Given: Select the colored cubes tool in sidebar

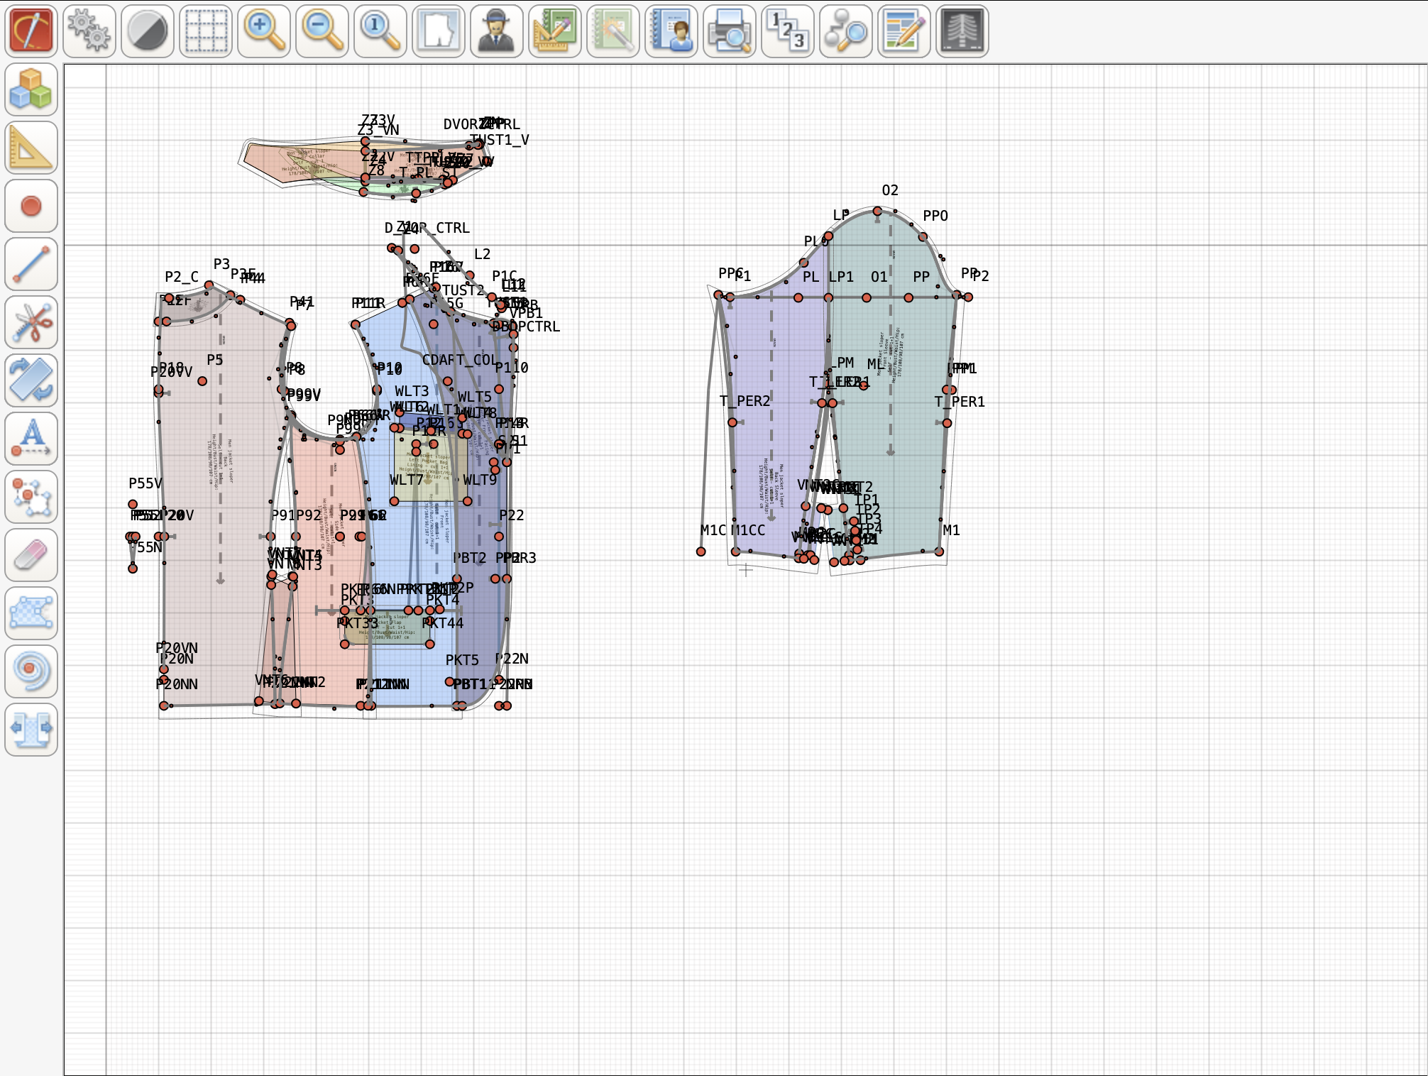Looking at the screenshot, I should click(31, 89).
